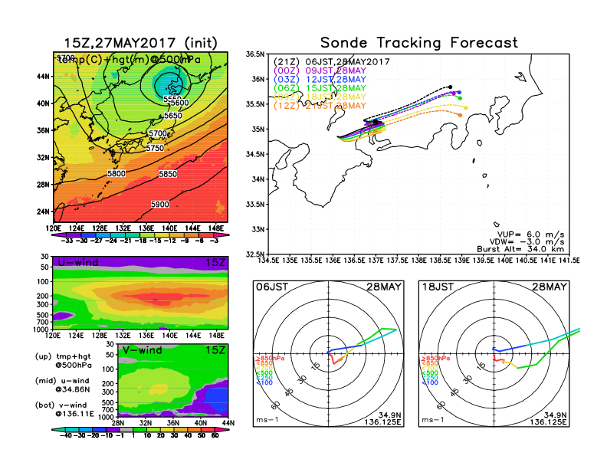Click the "30" ring label in 06JST hodograph
This screenshot has width=607, height=469.
click(x=302, y=379)
